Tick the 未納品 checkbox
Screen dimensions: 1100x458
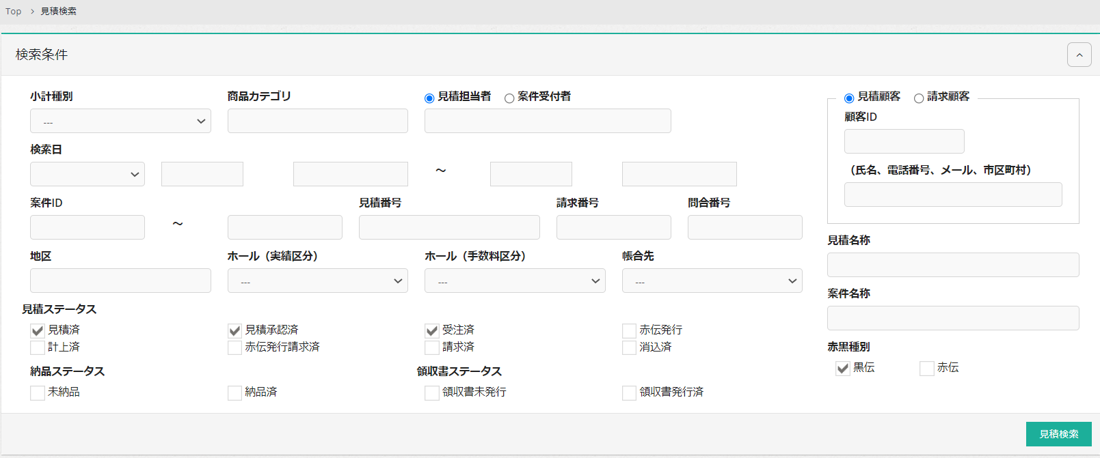tap(38, 393)
